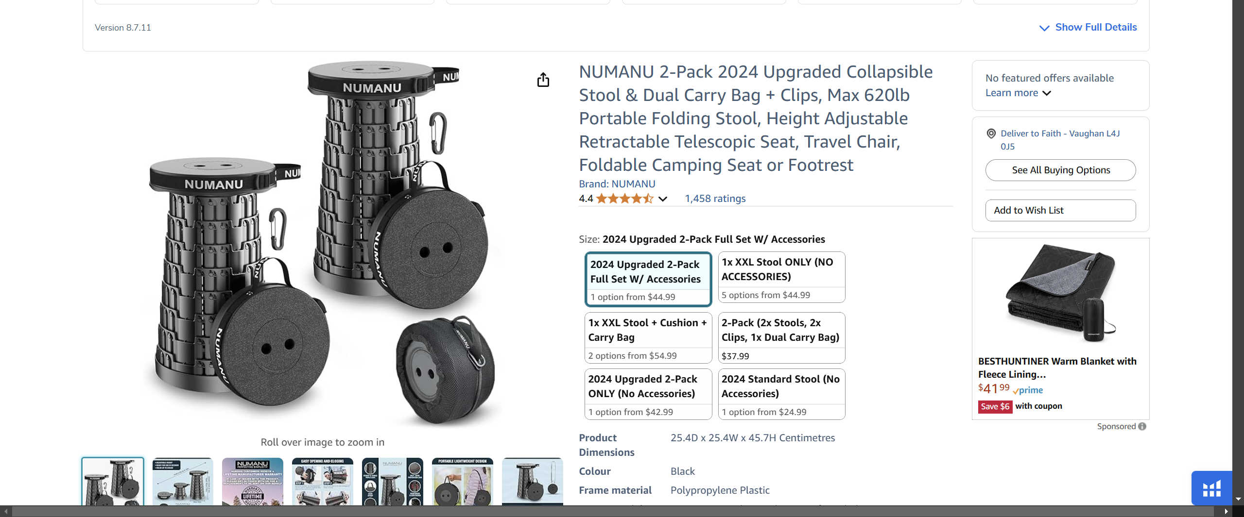Select 2024 Standard Stool size option
This screenshot has width=1244, height=517.
click(x=781, y=394)
